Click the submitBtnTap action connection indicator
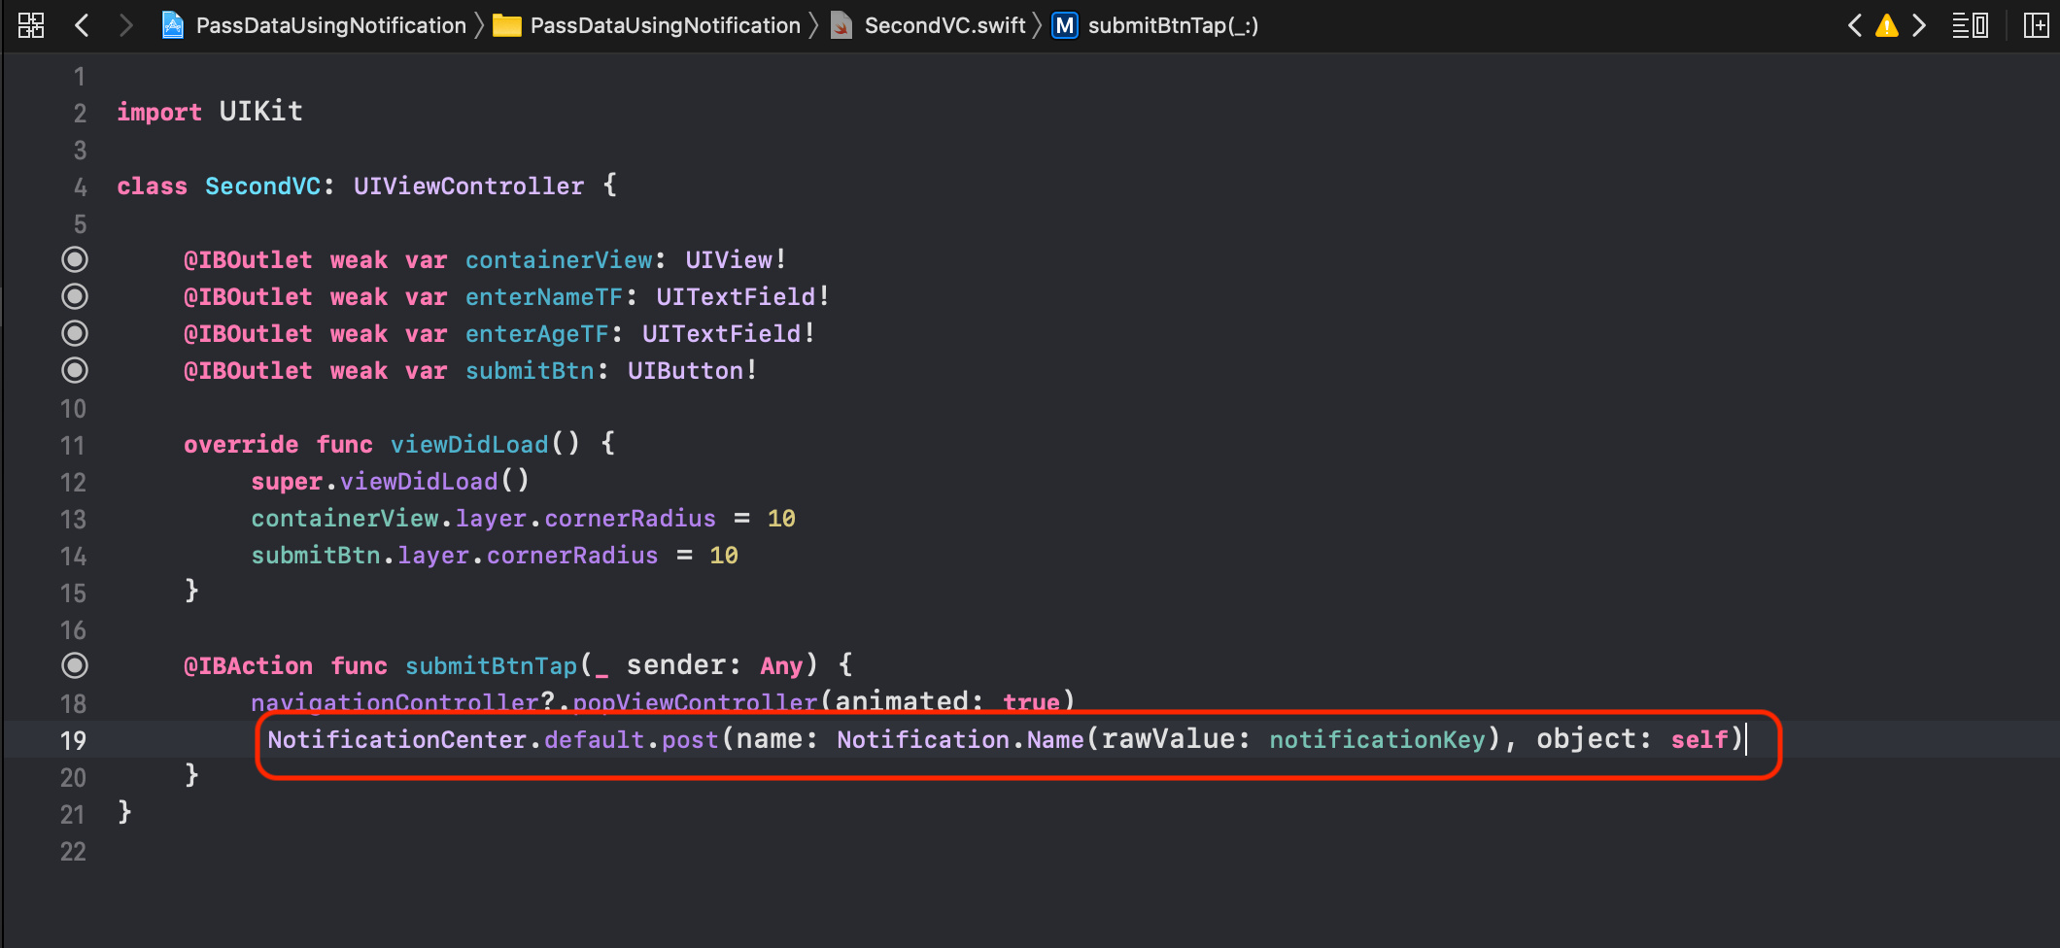Image resolution: width=2060 pixels, height=948 pixels. 75,665
